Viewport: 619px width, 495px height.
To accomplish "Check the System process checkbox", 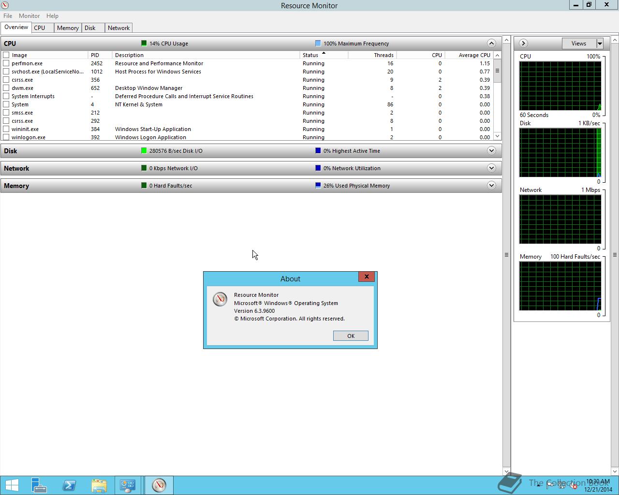I will click(x=6, y=104).
